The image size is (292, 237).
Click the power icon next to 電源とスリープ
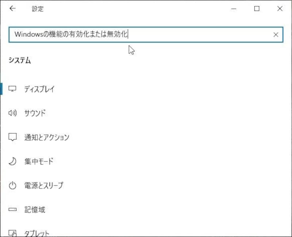click(13, 185)
